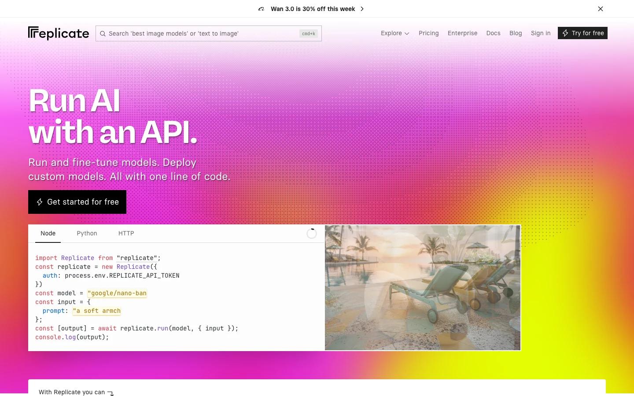Go to the Enterprise page
634x396 pixels.
(462, 33)
